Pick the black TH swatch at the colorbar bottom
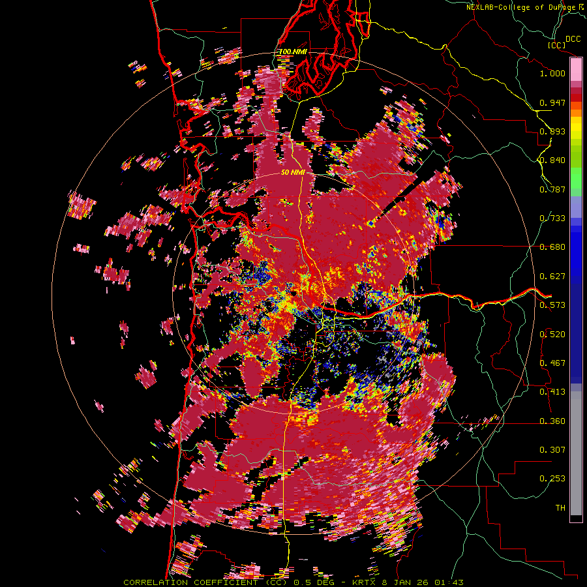 [x=576, y=519]
